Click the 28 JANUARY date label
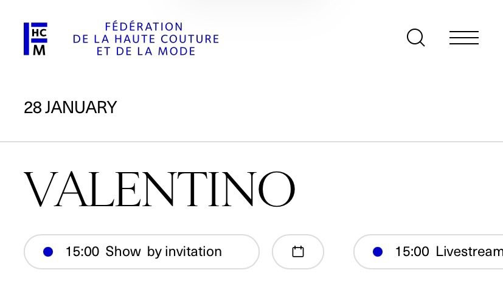 (x=70, y=108)
